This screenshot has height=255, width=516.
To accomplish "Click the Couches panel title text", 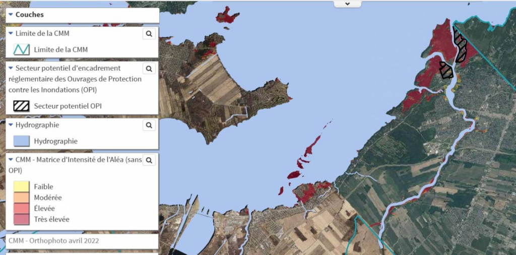I will tap(30, 15).
